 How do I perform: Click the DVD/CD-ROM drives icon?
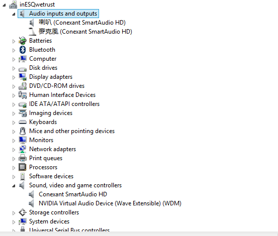click(23, 86)
